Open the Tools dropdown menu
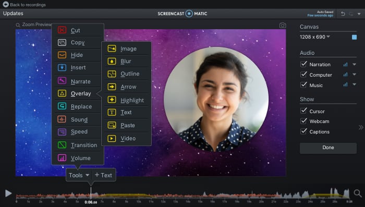This screenshot has height=207, width=365. pos(79,175)
